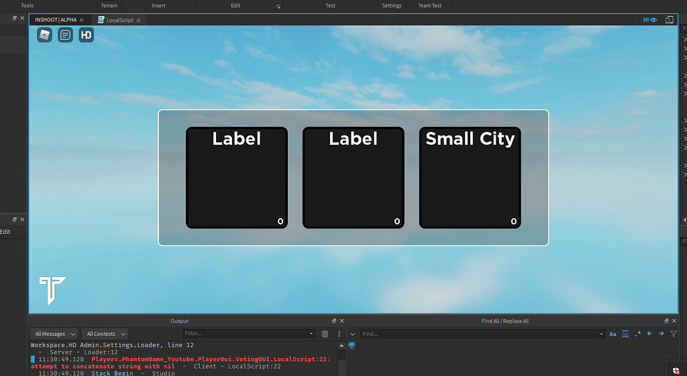Open the All Messages dropdown
The height and width of the screenshot is (376, 687).
coord(54,334)
